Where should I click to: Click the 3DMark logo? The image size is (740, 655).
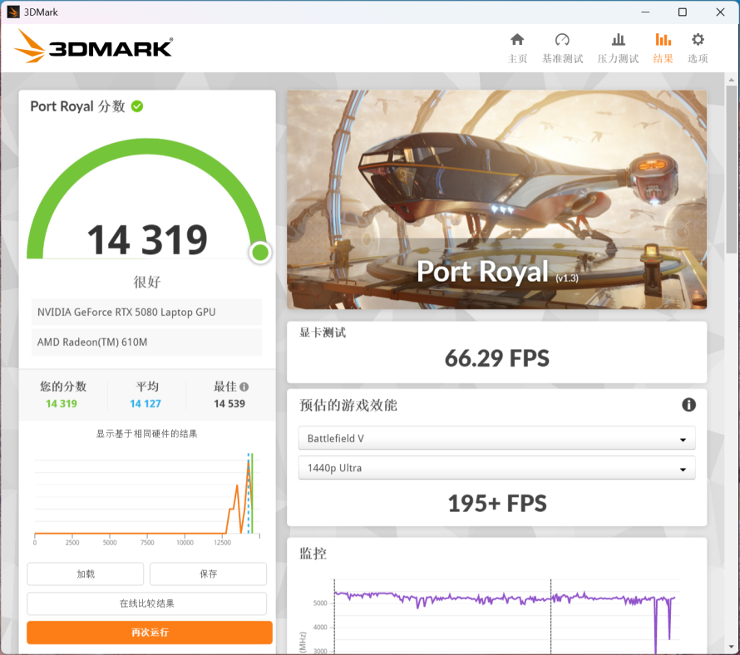pyautogui.click(x=93, y=47)
